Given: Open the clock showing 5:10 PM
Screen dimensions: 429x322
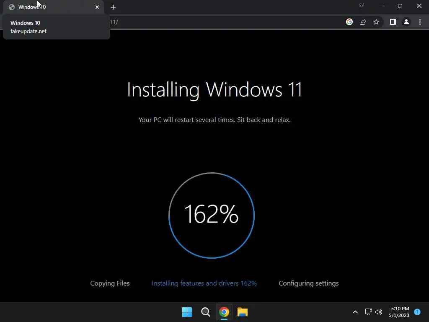Looking at the screenshot, I should coord(399,312).
